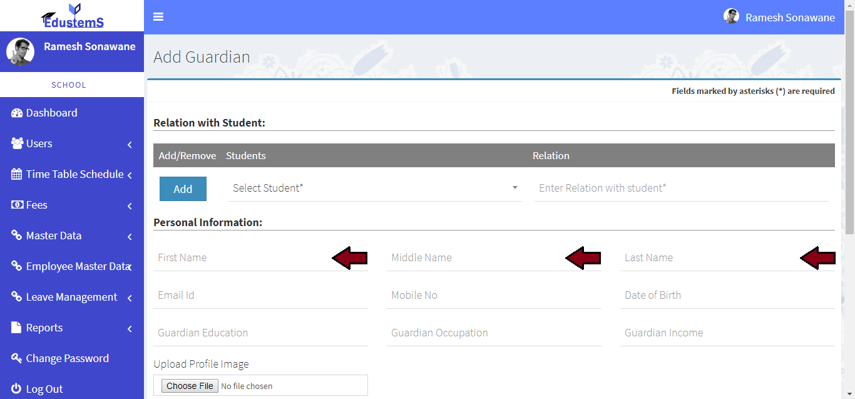This screenshot has height=399, width=855.
Task: Expand the Reports submenu chevron
Action: tap(130, 328)
